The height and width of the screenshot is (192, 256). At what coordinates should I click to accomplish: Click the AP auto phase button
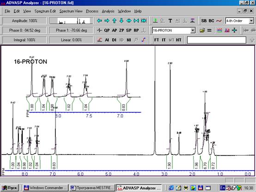115,31
